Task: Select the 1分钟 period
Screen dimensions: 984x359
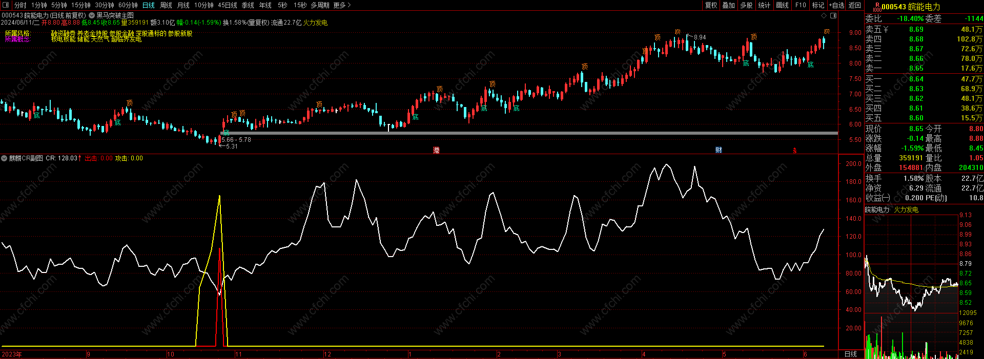Action: tap(39, 5)
